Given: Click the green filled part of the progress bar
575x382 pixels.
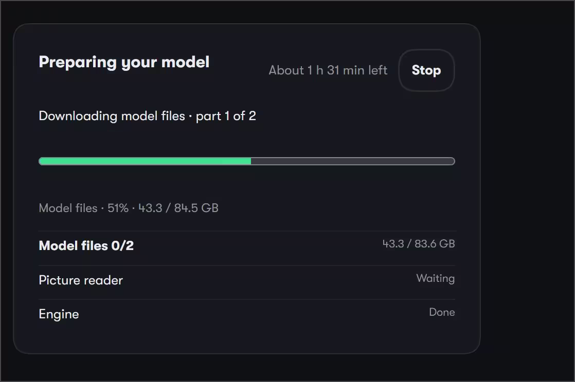Looking at the screenshot, I should point(145,161).
